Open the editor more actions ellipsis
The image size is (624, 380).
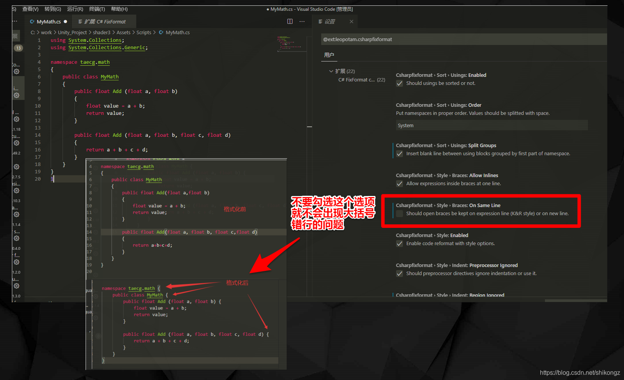click(x=302, y=22)
